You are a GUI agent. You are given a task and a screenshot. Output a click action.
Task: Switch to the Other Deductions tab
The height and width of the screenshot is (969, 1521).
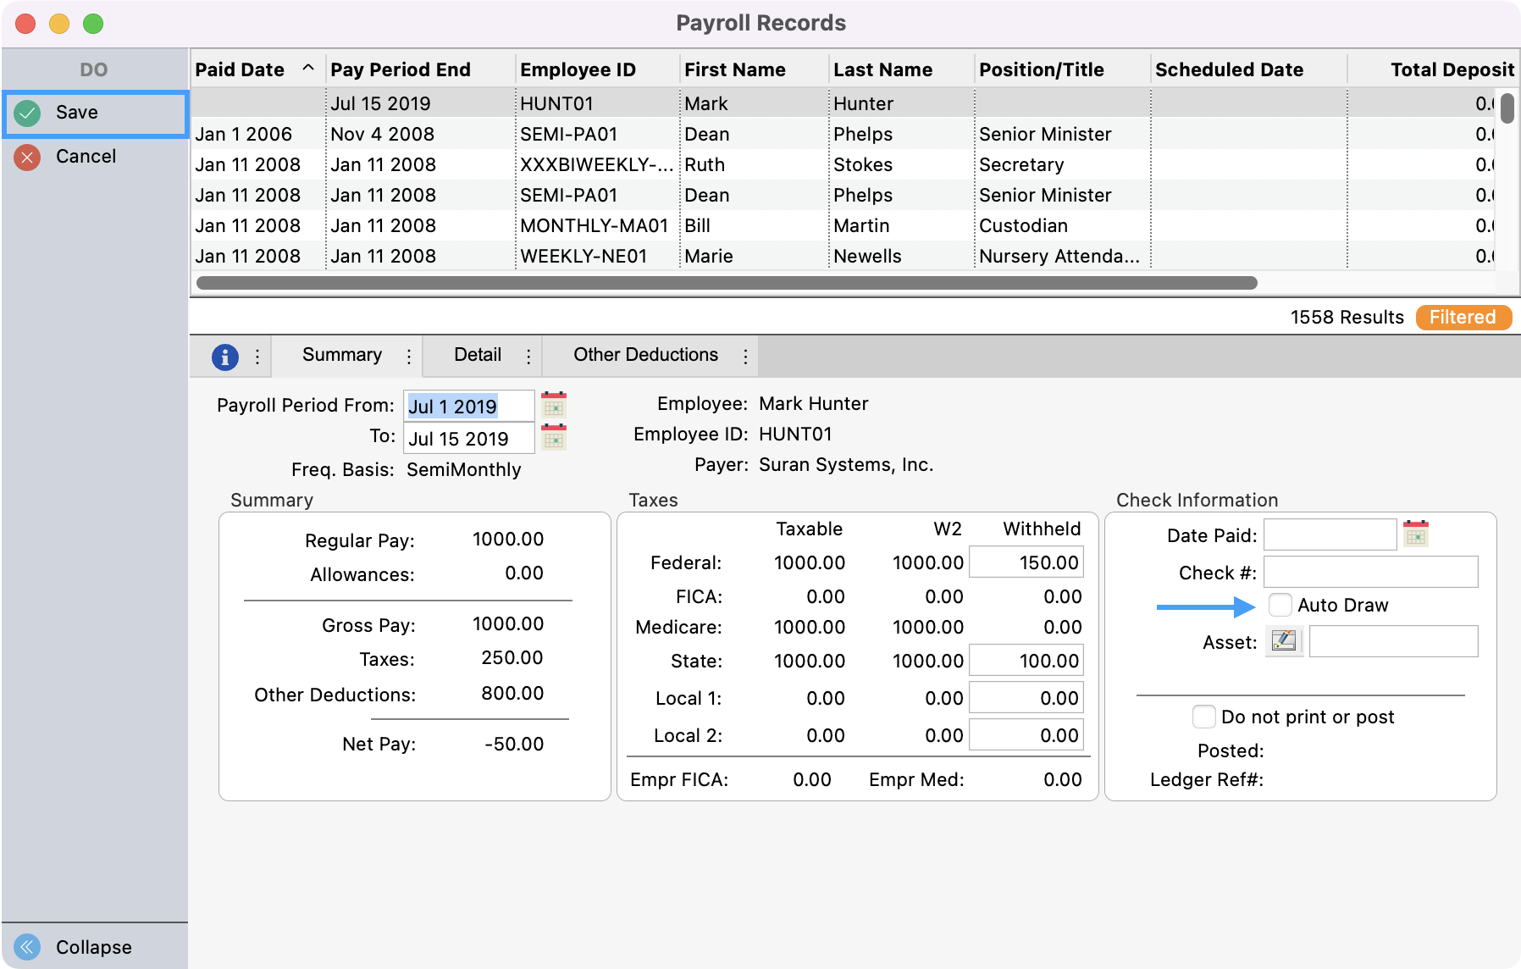point(644,355)
